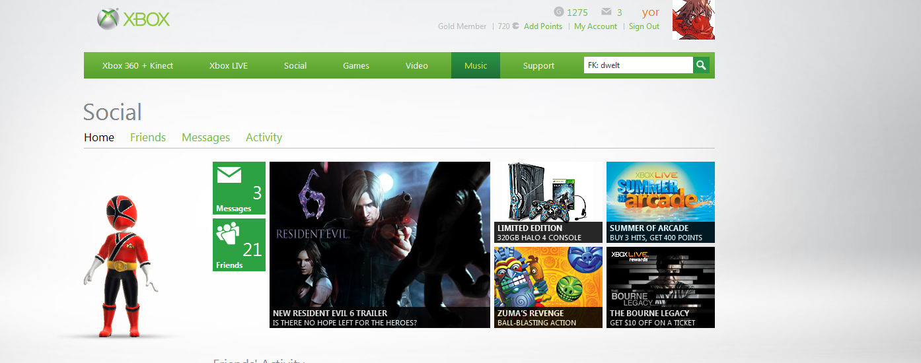Open the Games menu

coord(356,65)
